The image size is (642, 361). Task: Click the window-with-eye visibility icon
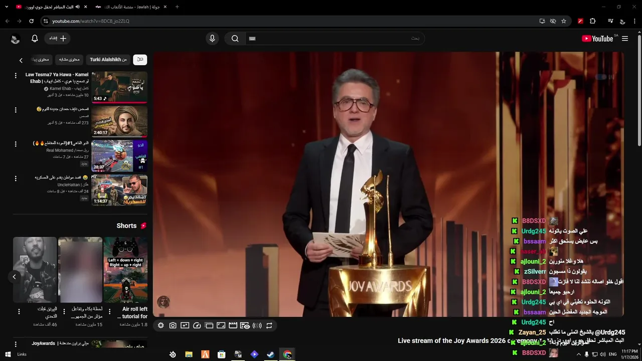tap(245, 325)
